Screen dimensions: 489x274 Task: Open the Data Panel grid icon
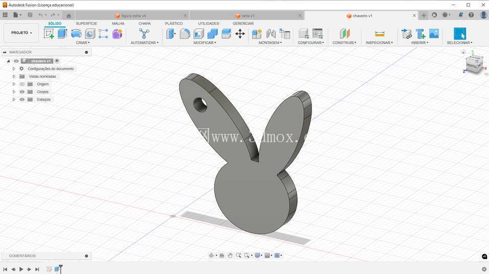tap(5, 15)
